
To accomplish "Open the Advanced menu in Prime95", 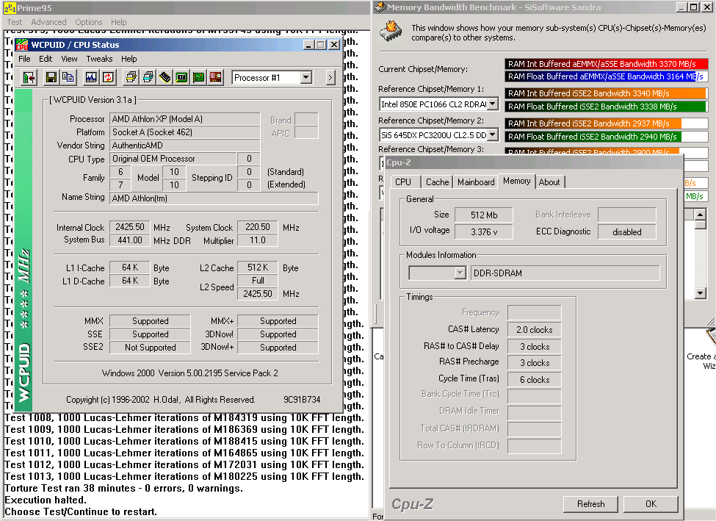I will [x=48, y=22].
